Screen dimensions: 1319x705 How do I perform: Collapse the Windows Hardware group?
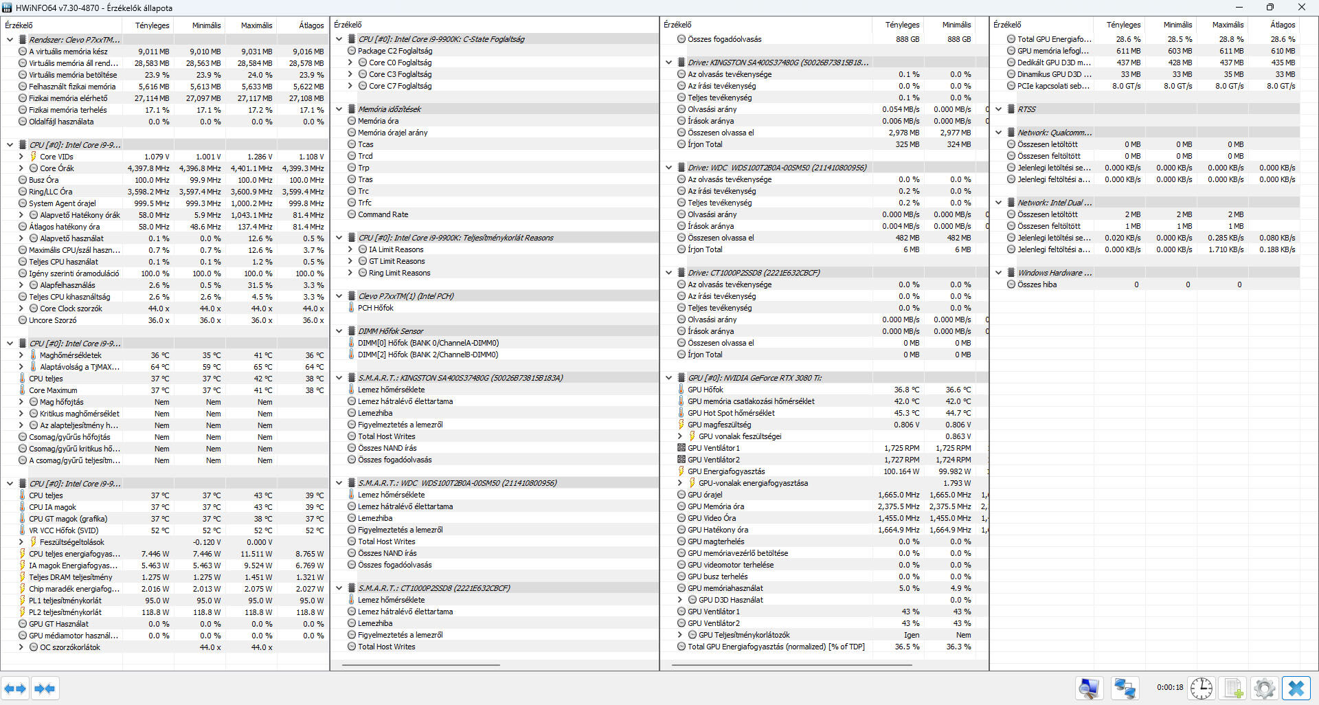pos(998,273)
